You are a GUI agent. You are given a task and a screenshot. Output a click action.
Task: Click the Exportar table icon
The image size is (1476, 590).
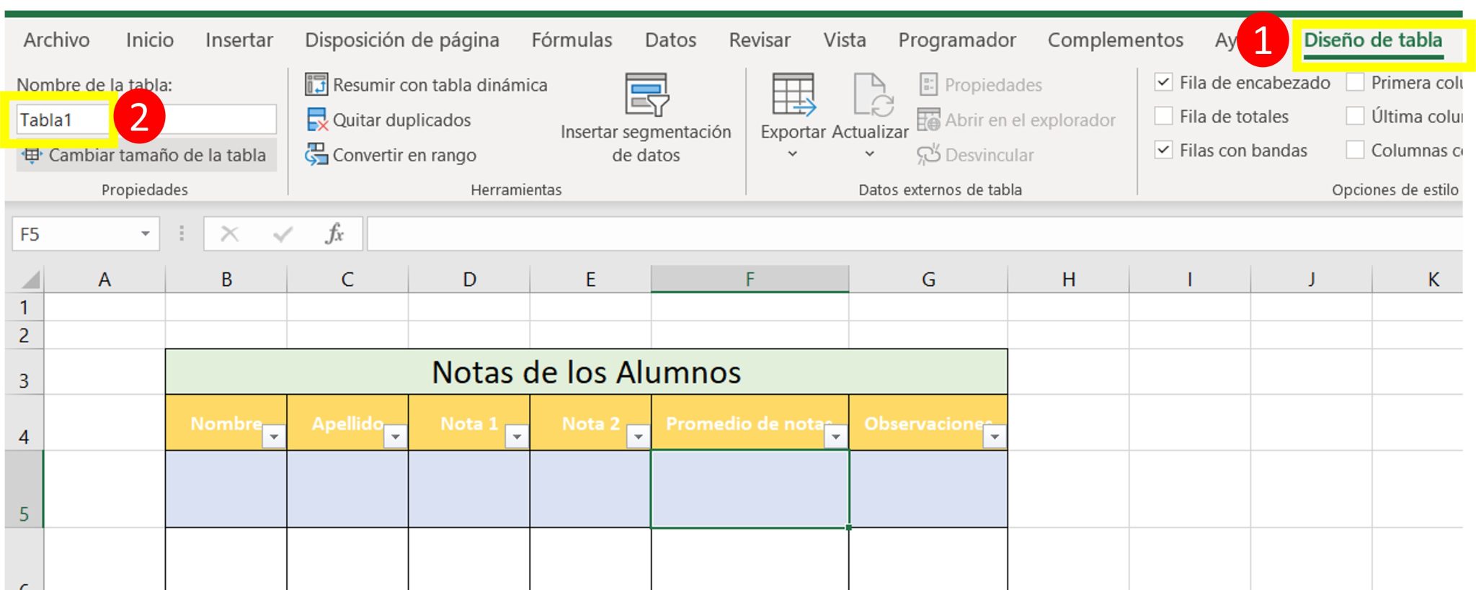click(x=793, y=94)
